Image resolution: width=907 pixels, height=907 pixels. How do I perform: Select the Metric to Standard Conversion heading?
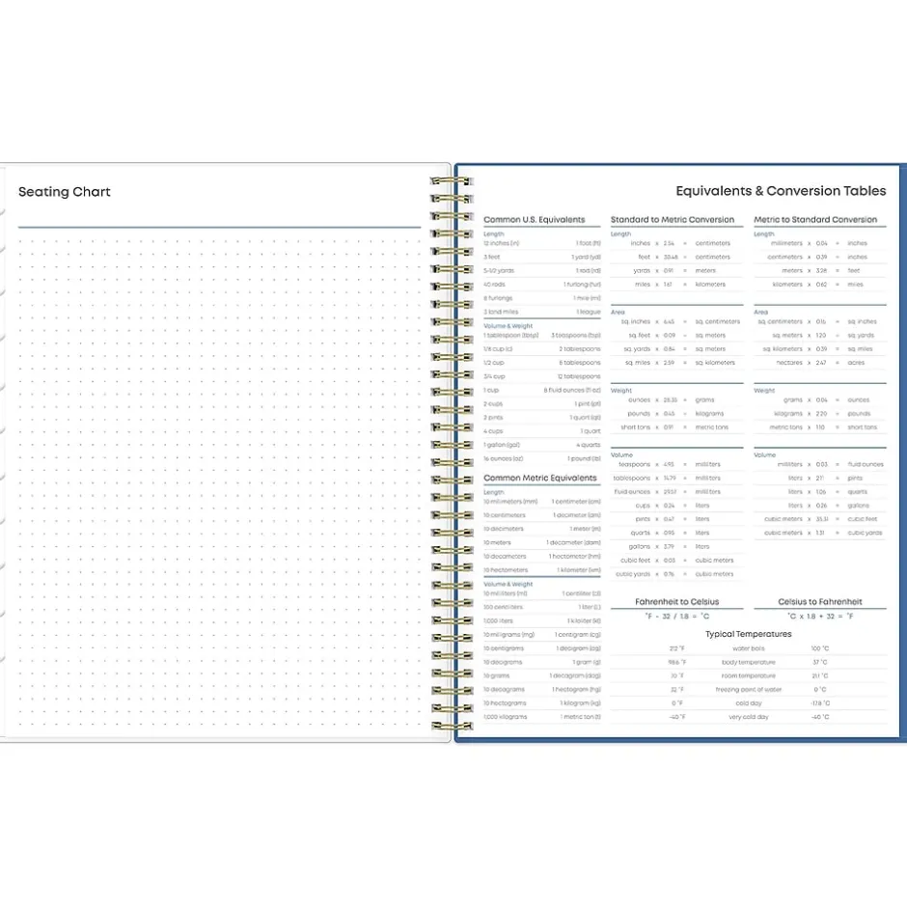(x=815, y=220)
